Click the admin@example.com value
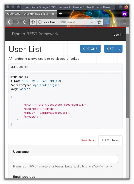This screenshot has width=134, height=184. pyautogui.click(x=53, y=113)
